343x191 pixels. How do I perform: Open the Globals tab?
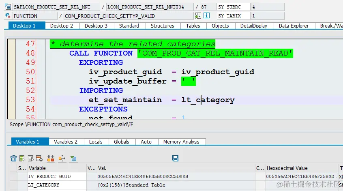tap(122, 142)
